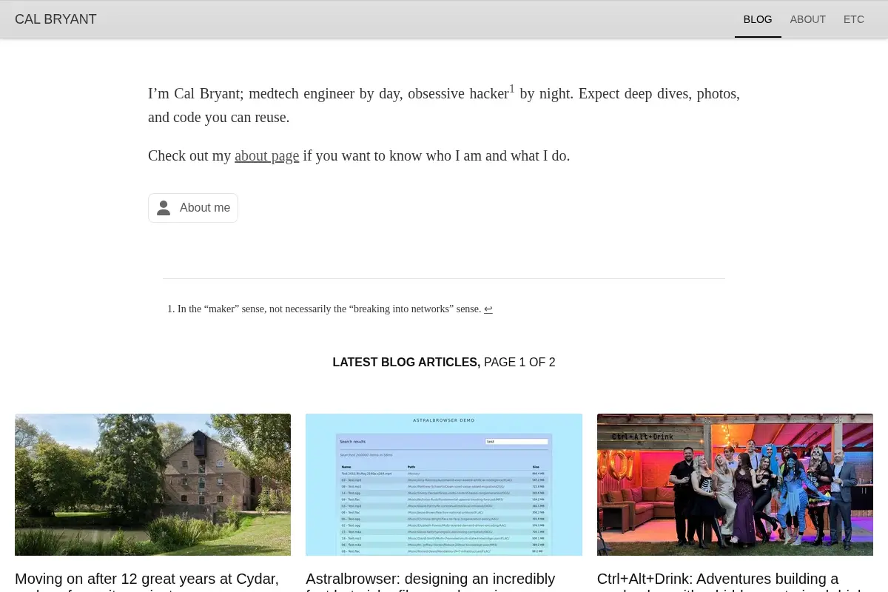Click the person icon in About me button

click(164, 208)
